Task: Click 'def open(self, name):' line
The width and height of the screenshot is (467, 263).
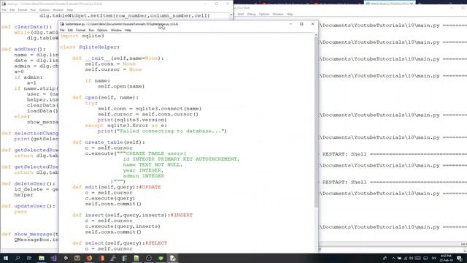Action: [x=105, y=97]
